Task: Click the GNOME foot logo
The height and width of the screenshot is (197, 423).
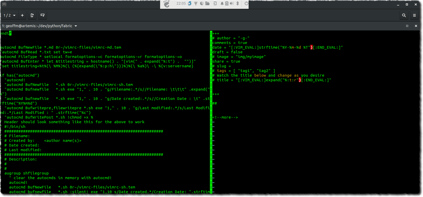Action: pos(167,4)
